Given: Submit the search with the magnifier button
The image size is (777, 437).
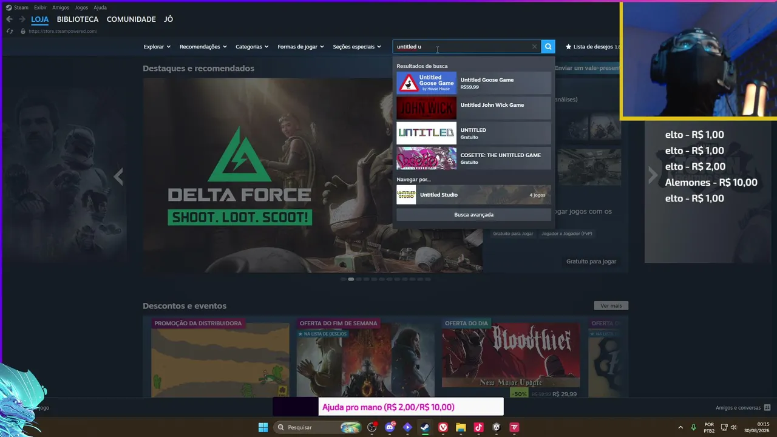Looking at the screenshot, I should tap(548, 47).
